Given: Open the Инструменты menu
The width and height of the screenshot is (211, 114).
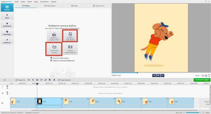Looking at the screenshot, I should pos(44,2).
